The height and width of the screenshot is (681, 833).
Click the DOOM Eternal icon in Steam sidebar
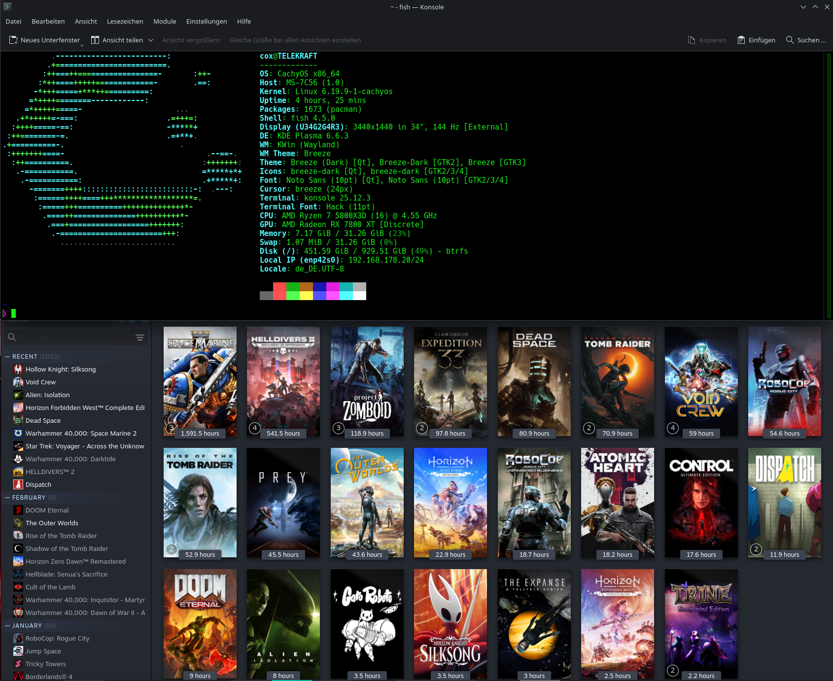click(18, 510)
